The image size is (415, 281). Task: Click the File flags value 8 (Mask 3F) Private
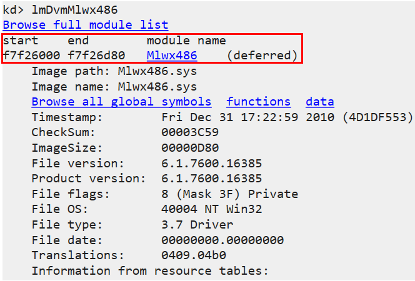[229, 194]
